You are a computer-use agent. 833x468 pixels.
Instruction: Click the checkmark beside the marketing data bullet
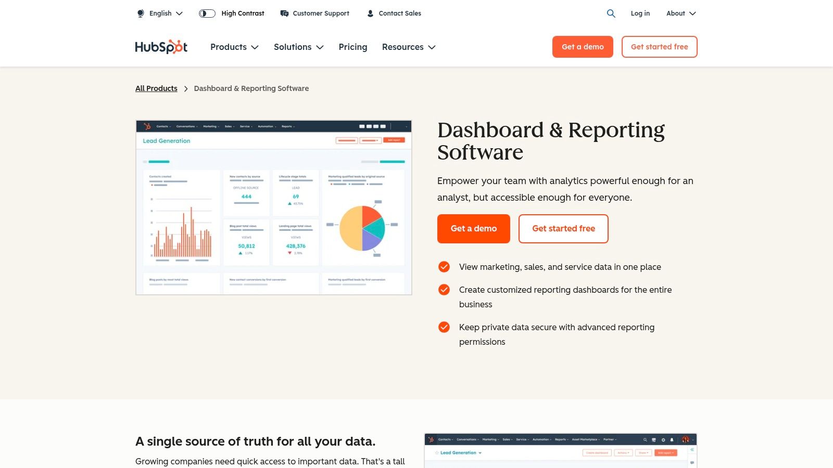click(444, 266)
